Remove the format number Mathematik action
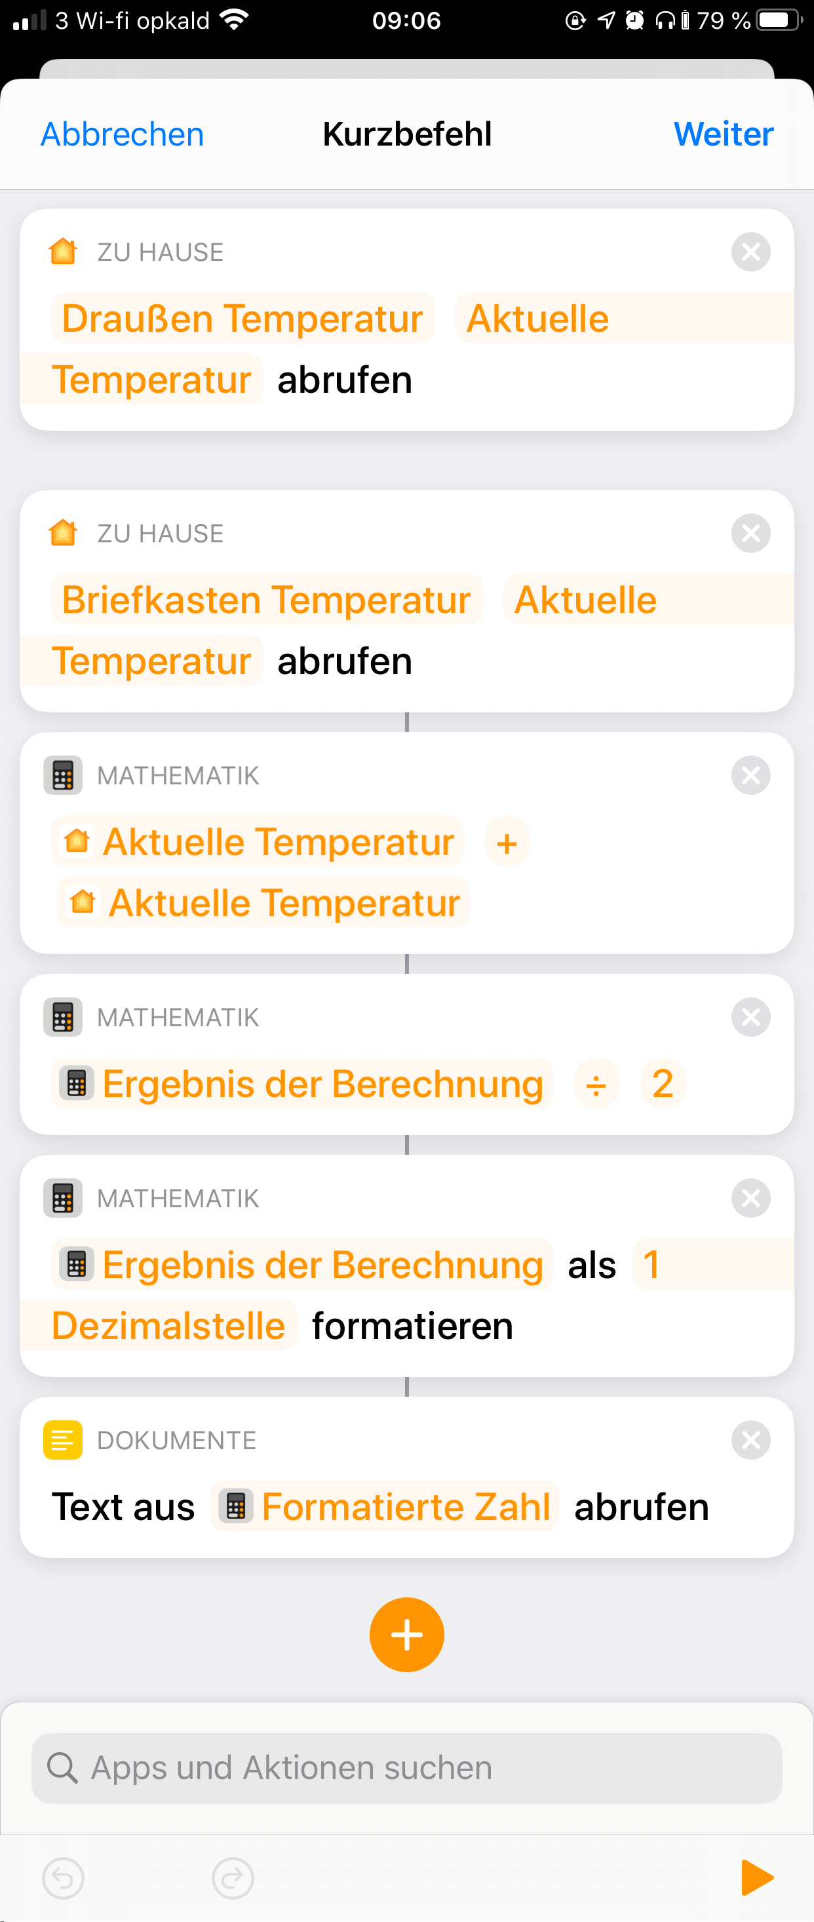Screen dimensions: 814x1922 750,1198
